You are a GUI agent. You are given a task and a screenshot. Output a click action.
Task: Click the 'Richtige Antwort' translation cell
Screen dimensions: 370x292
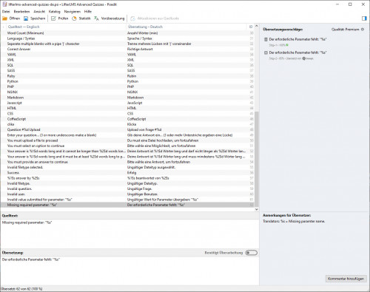pos(140,50)
